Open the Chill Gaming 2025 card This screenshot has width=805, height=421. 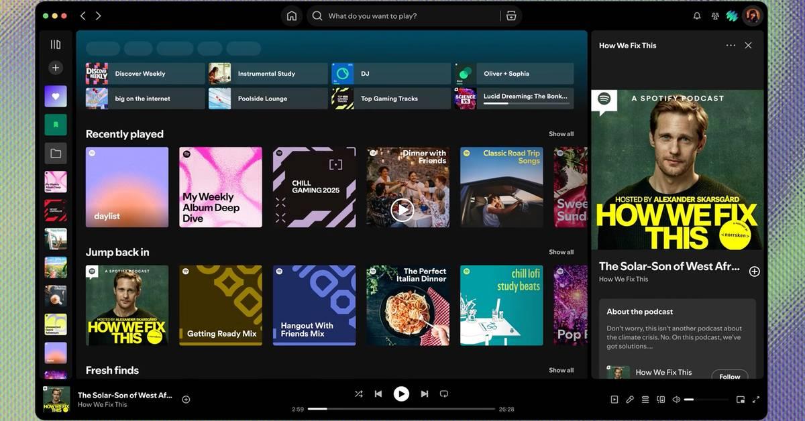pos(314,187)
